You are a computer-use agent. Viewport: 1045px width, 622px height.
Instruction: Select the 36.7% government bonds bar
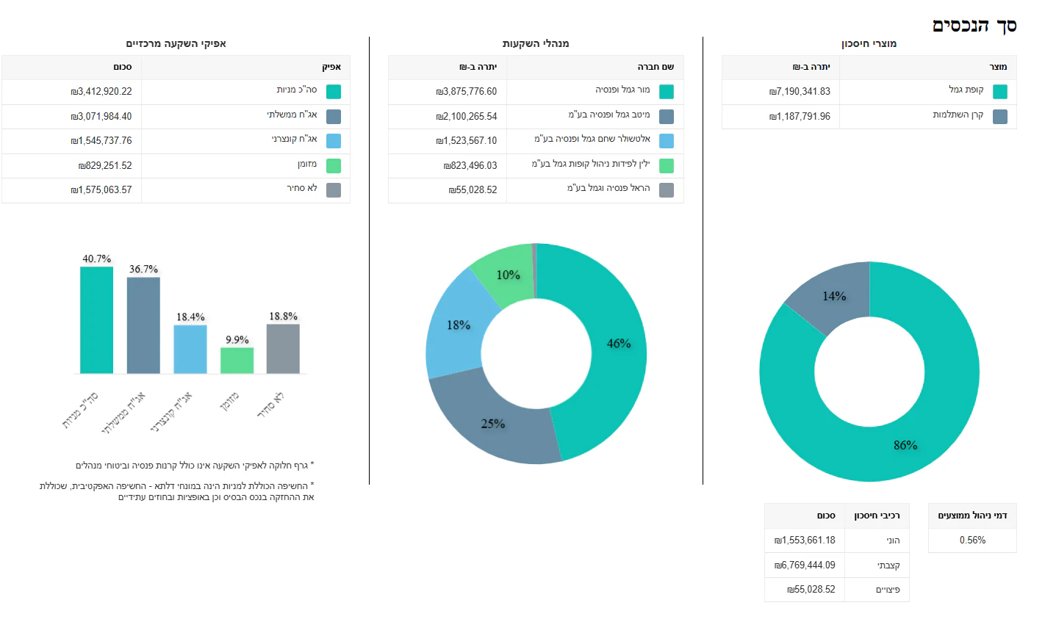(143, 325)
